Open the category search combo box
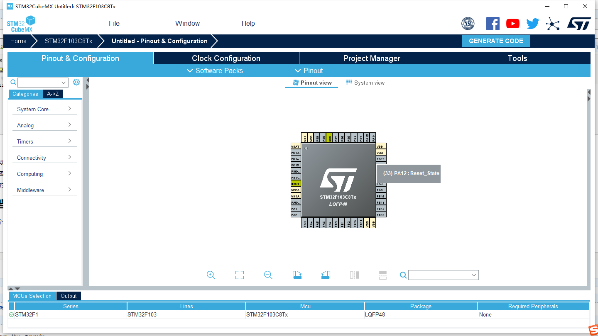The image size is (598, 336). coord(43,82)
